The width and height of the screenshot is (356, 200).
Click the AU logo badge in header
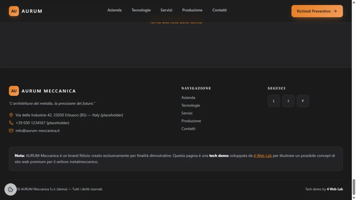click(14, 11)
